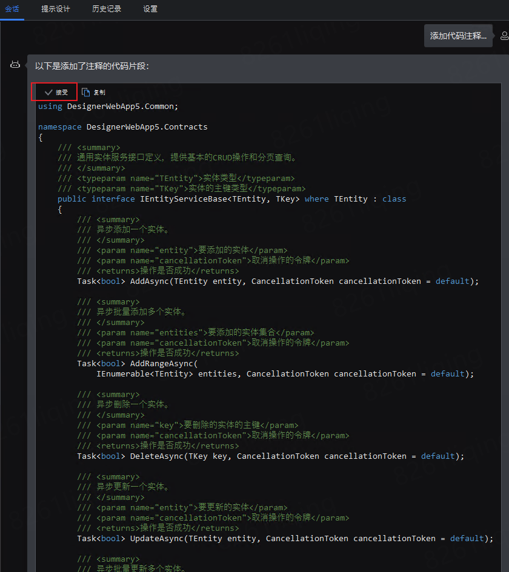Go to the 设置 tab
The height and width of the screenshot is (572, 509).
coord(150,9)
